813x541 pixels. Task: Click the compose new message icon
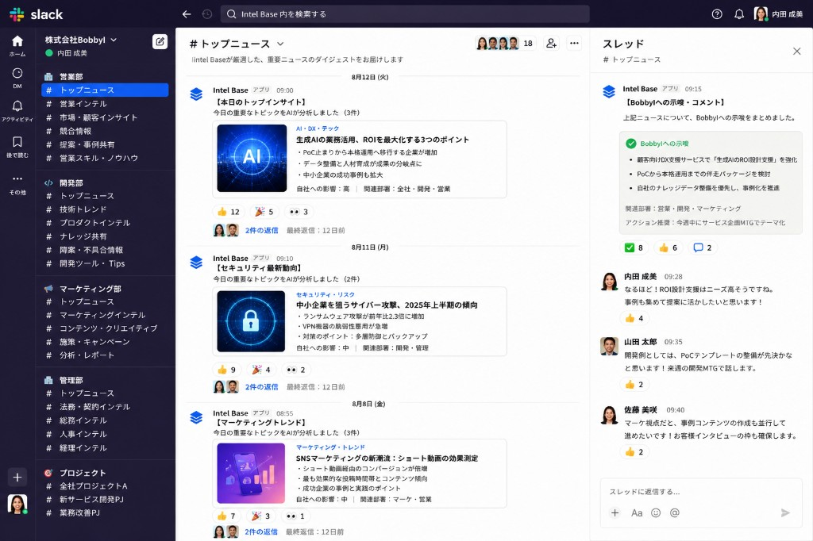pos(160,41)
